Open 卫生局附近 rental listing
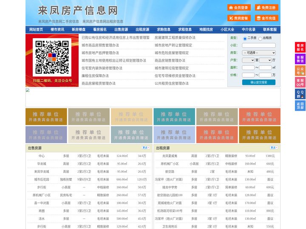Image resolution: width=306 pixels, height=229 pixels. point(170,226)
